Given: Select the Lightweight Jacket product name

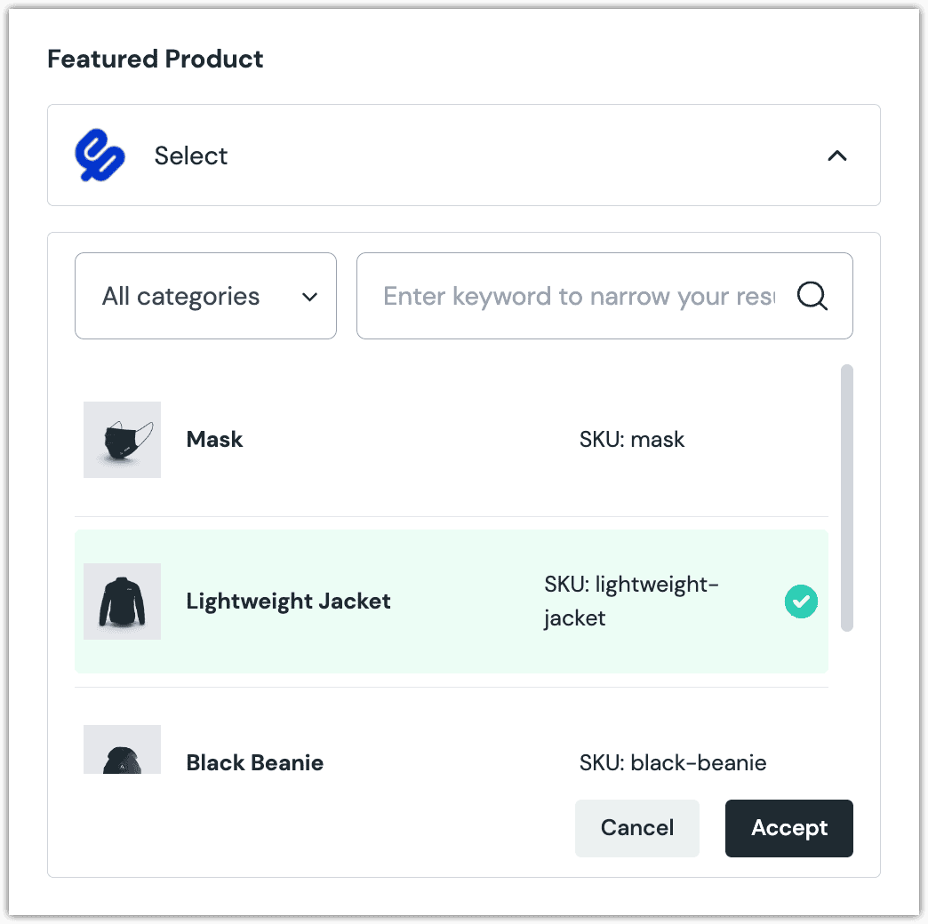Looking at the screenshot, I should coord(288,601).
